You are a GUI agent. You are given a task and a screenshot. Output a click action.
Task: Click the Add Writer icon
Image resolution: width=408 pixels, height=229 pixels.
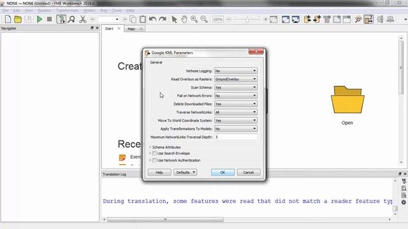(317, 19)
